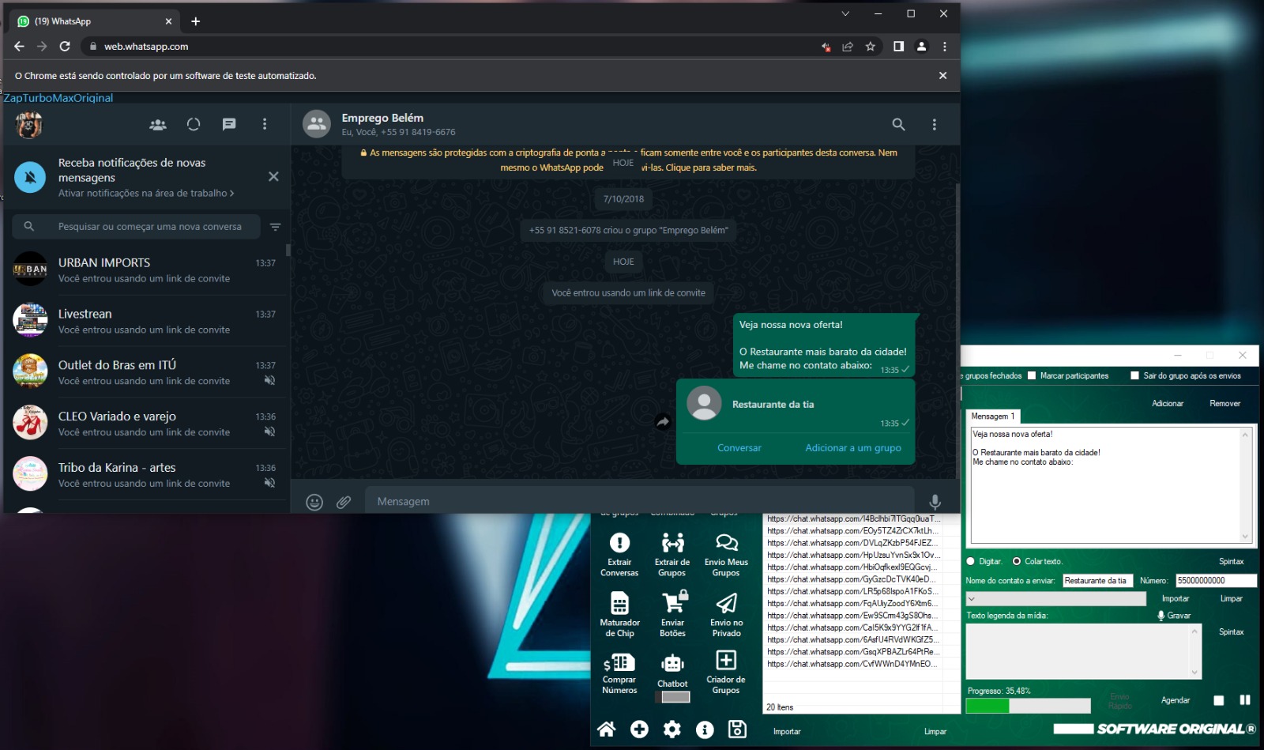Click Importar below group links list
The height and width of the screenshot is (750, 1264).
pos(786,731)
